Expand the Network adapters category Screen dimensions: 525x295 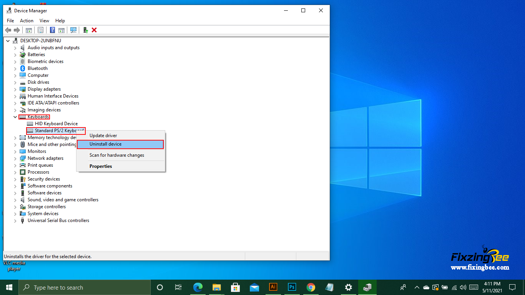point(15,158)
